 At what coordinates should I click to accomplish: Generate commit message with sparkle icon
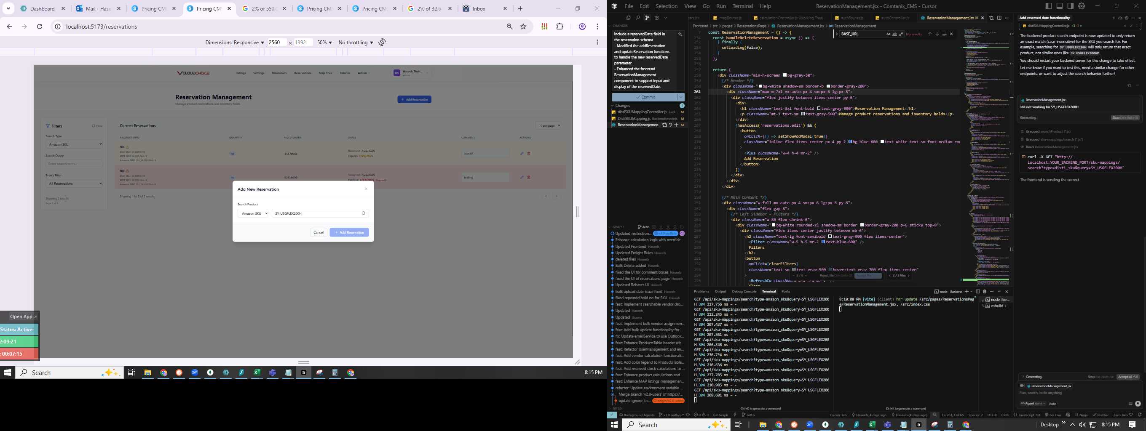[x=680, y=34]
